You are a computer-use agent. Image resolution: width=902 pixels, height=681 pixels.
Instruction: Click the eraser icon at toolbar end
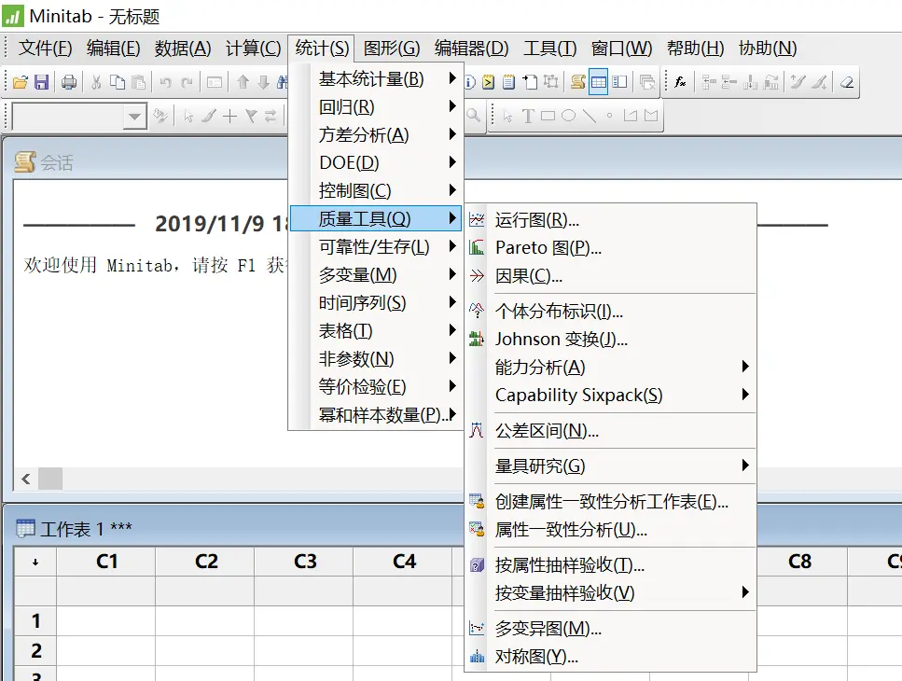[847, 82]
